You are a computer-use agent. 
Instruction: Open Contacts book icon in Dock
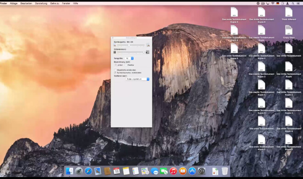point(107,171)
